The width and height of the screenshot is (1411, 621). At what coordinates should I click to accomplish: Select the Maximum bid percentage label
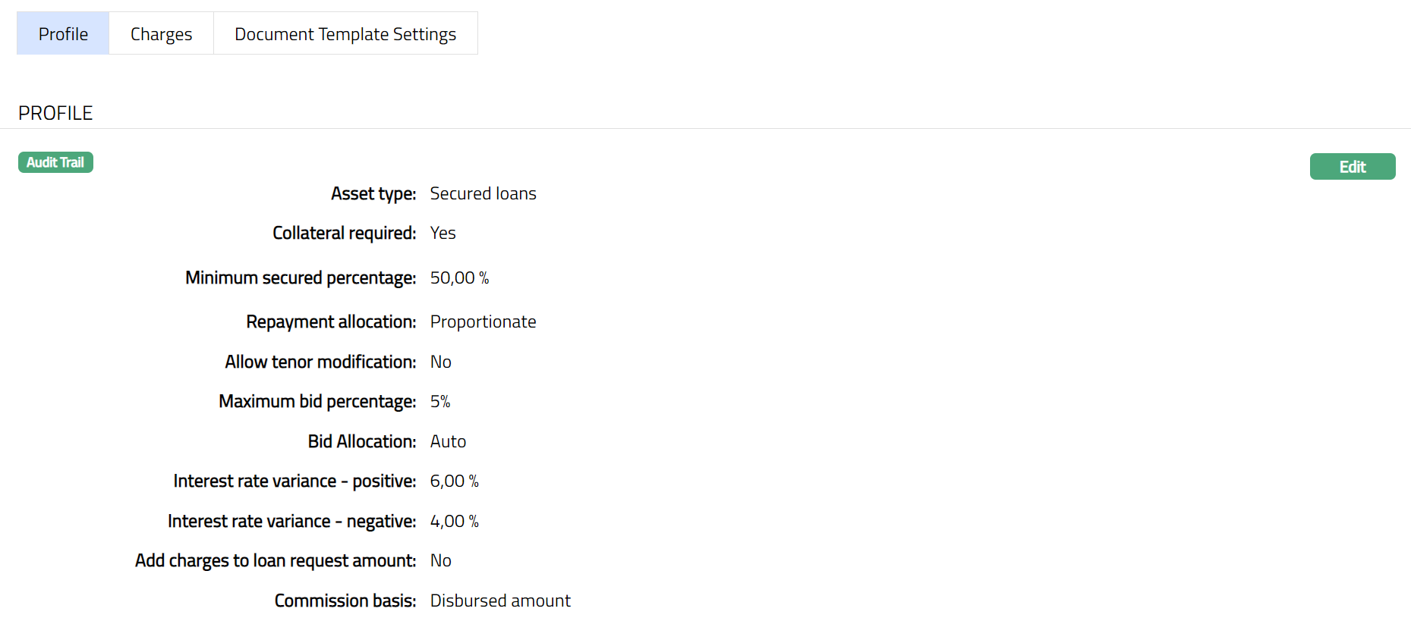click(317, 402)
